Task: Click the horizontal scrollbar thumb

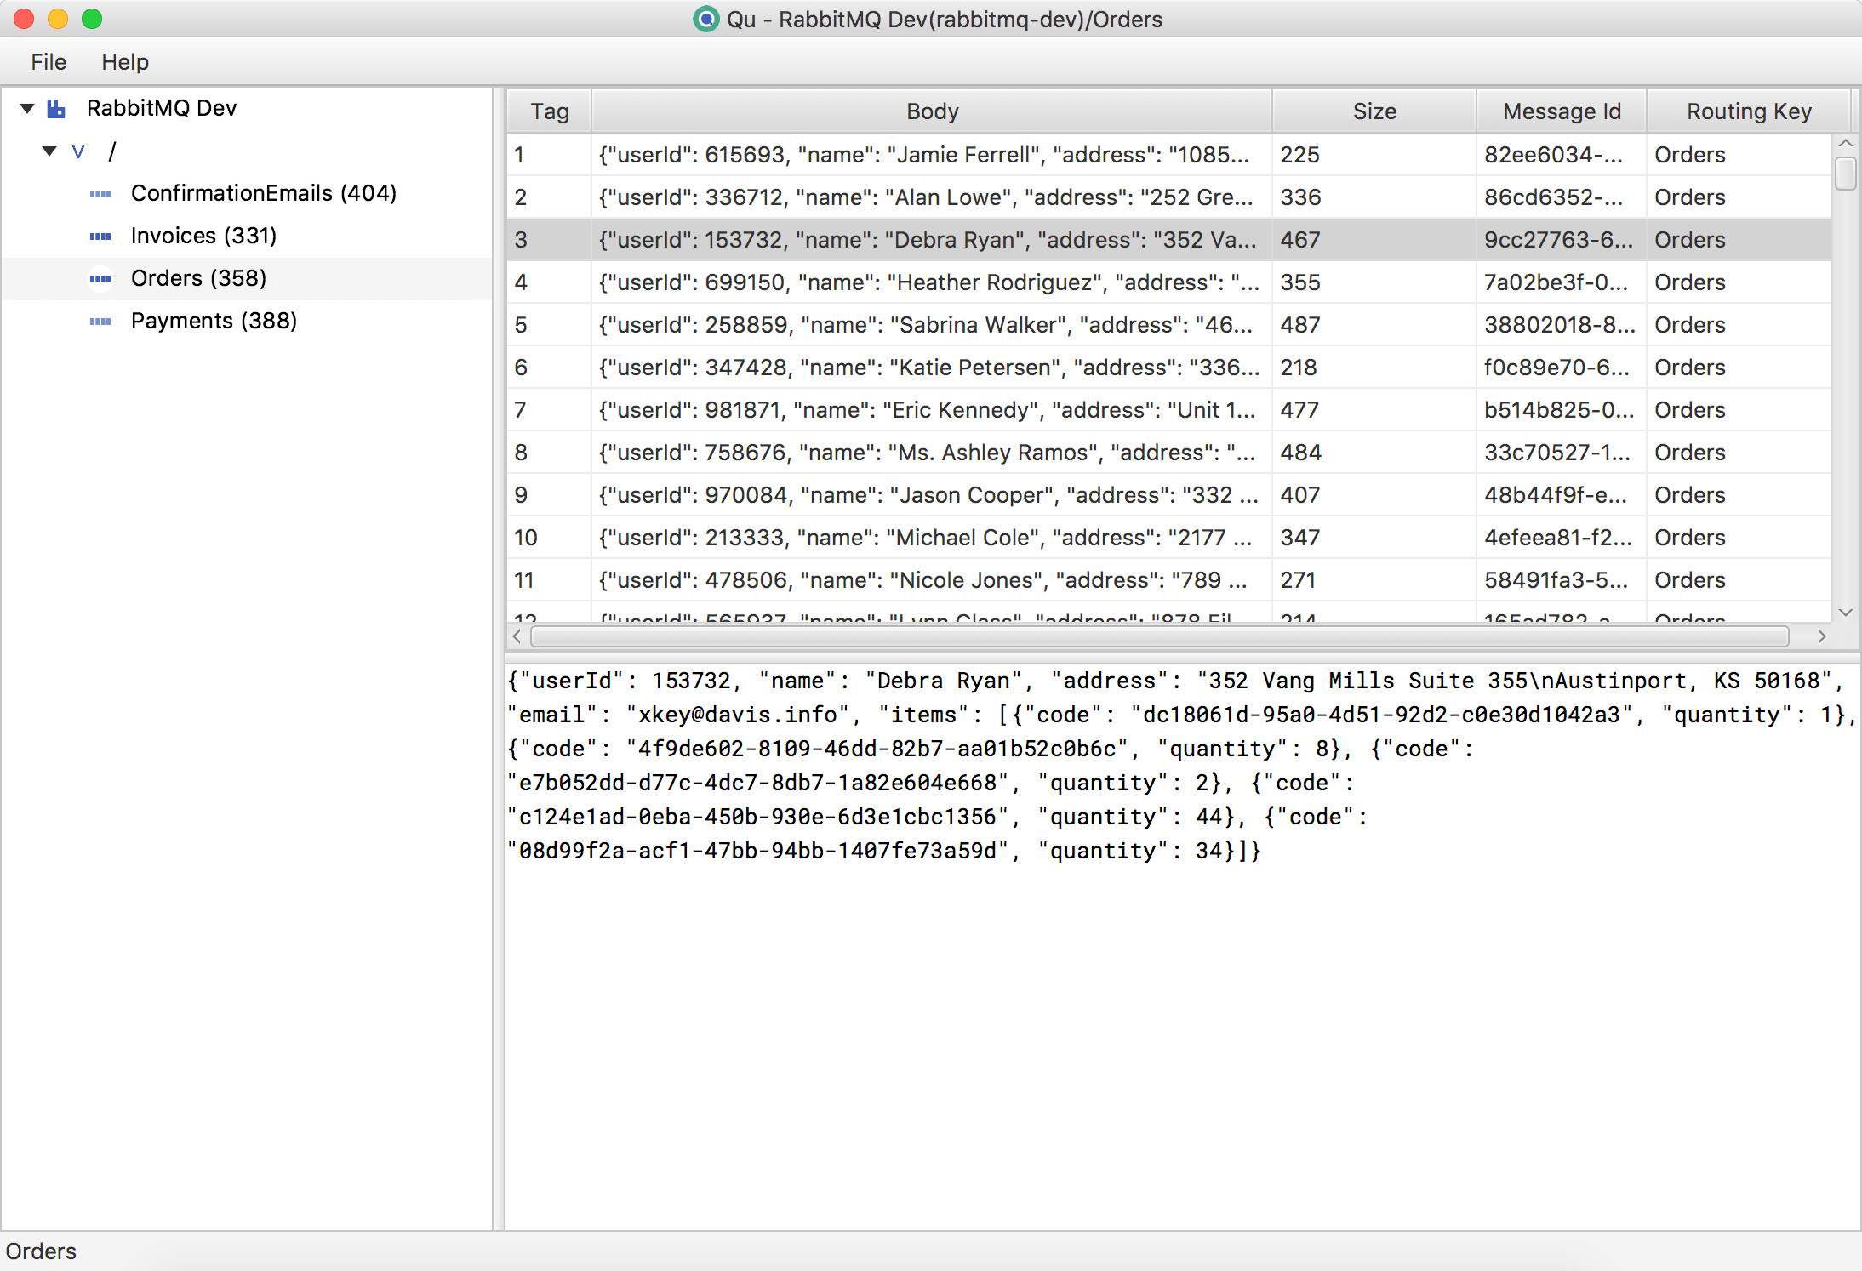Action: tap(1159, 636)
